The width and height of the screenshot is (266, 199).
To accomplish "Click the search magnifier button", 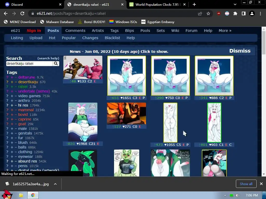I will (x=56, y=63).
